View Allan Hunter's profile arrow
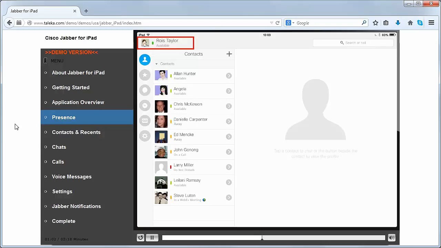This screenshot has height=248, width=441. 229,76
